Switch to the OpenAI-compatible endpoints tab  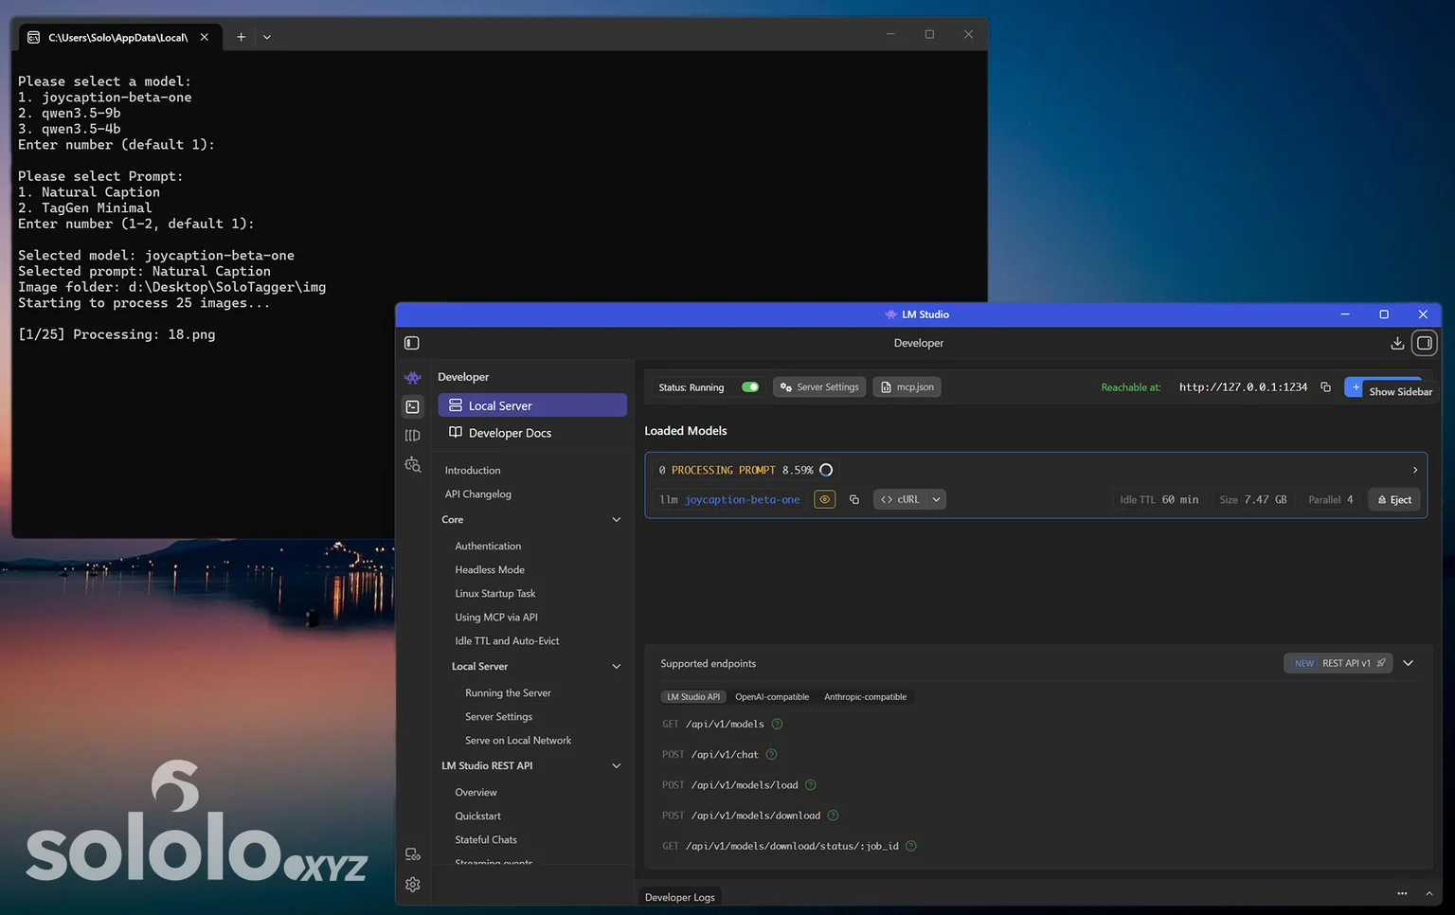[772, 697]
